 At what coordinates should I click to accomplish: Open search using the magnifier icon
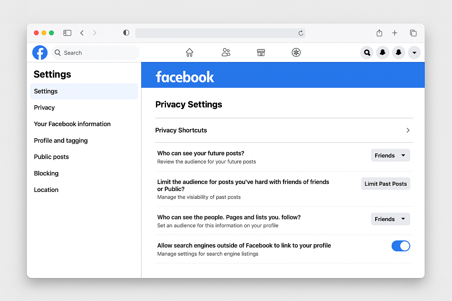pos(367,52)
